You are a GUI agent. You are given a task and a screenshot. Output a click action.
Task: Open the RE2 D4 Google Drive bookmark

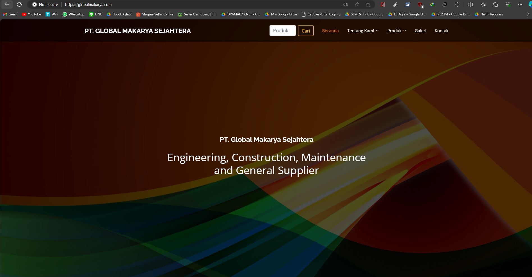click(x=451, y=14)
